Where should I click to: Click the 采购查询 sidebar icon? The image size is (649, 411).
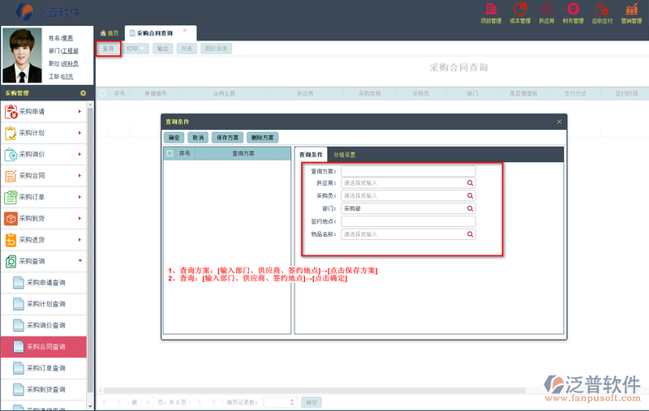pos(11,261)
